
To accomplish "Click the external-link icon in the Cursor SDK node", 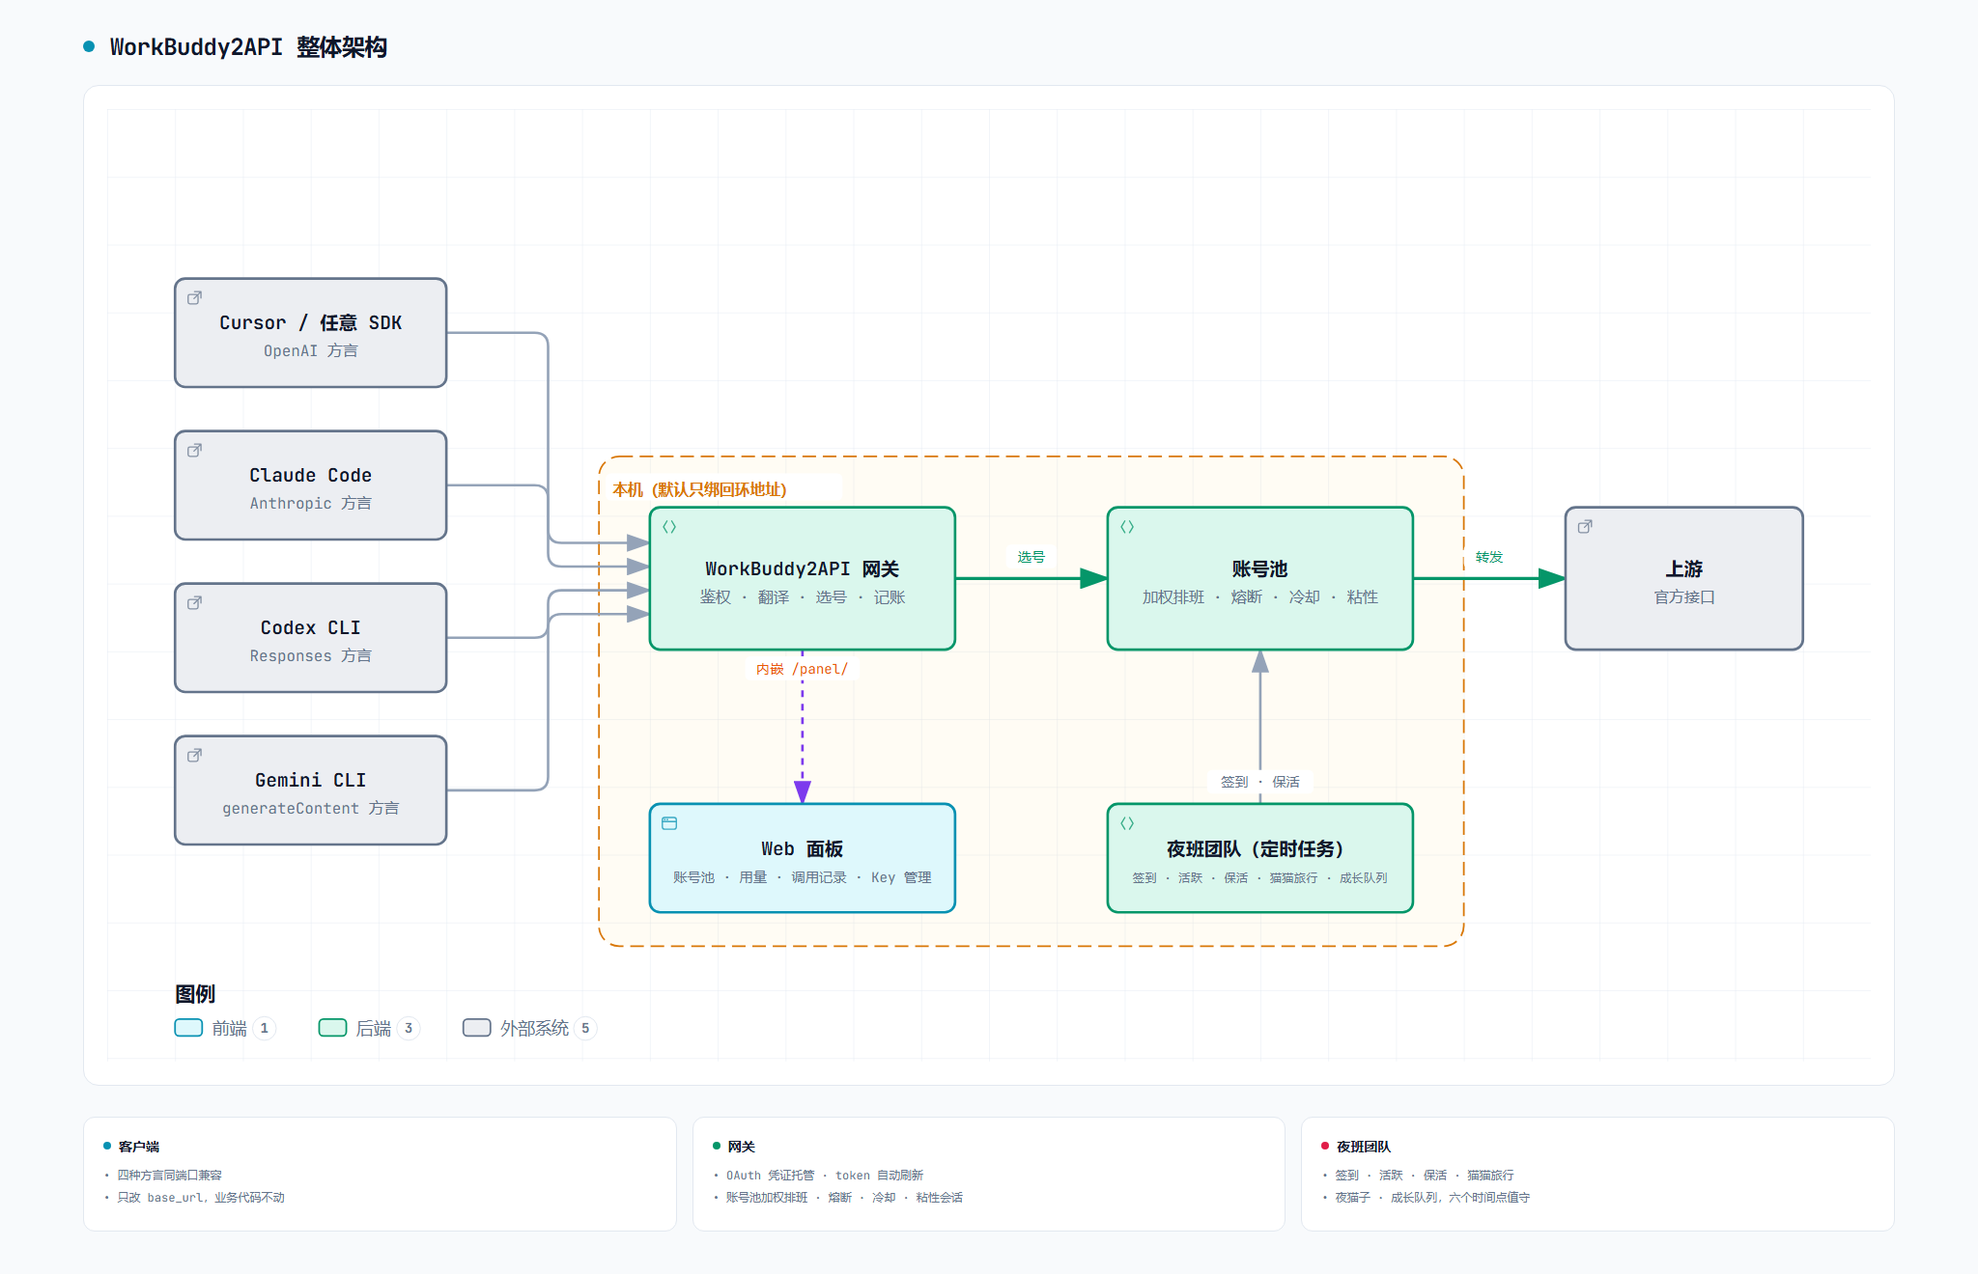I will pyautogui.click(x=194, y=298).
